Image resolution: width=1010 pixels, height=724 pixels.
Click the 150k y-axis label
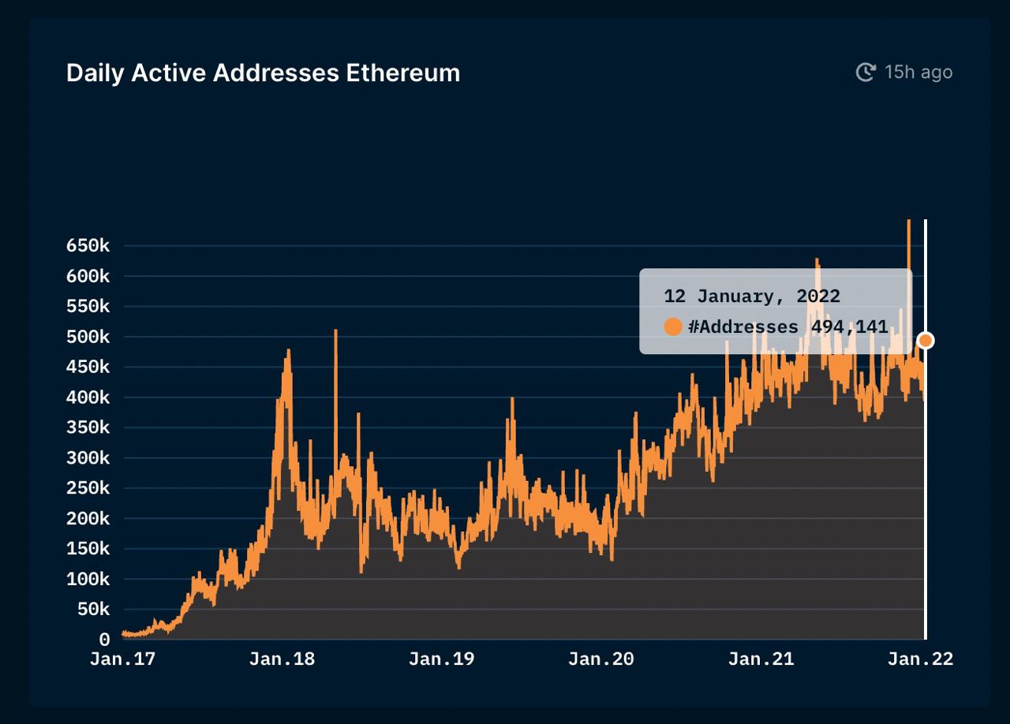point(88,548)
